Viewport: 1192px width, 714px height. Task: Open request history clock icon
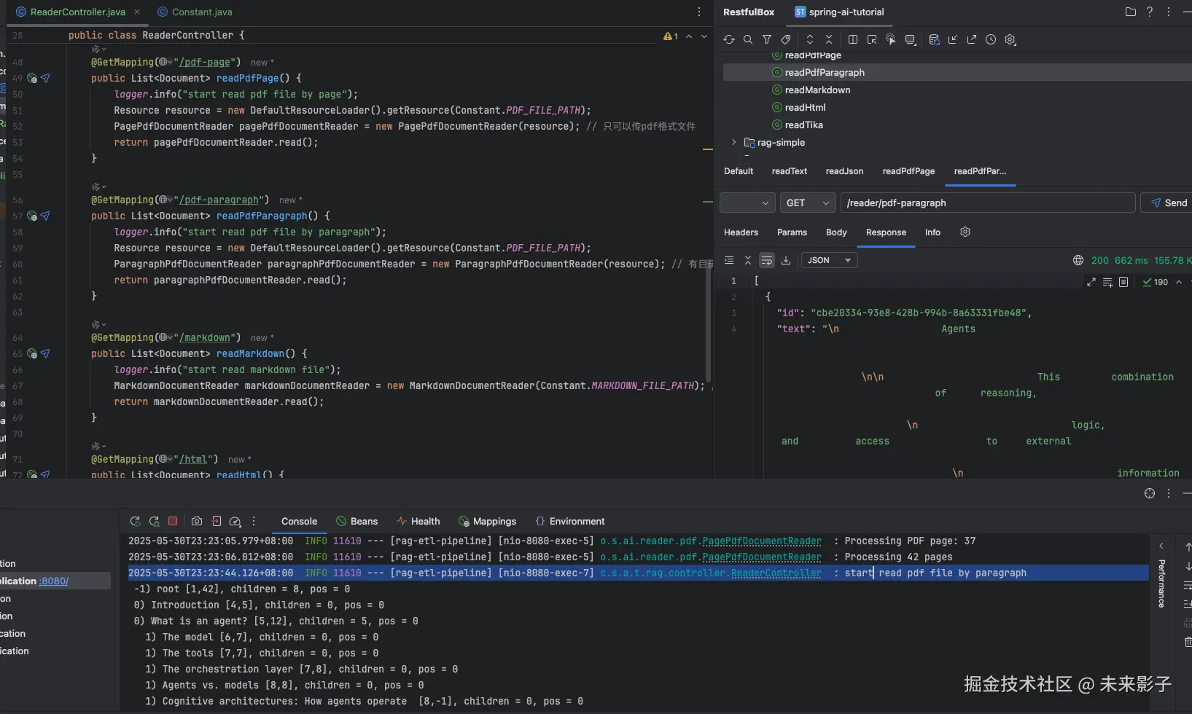991,39
